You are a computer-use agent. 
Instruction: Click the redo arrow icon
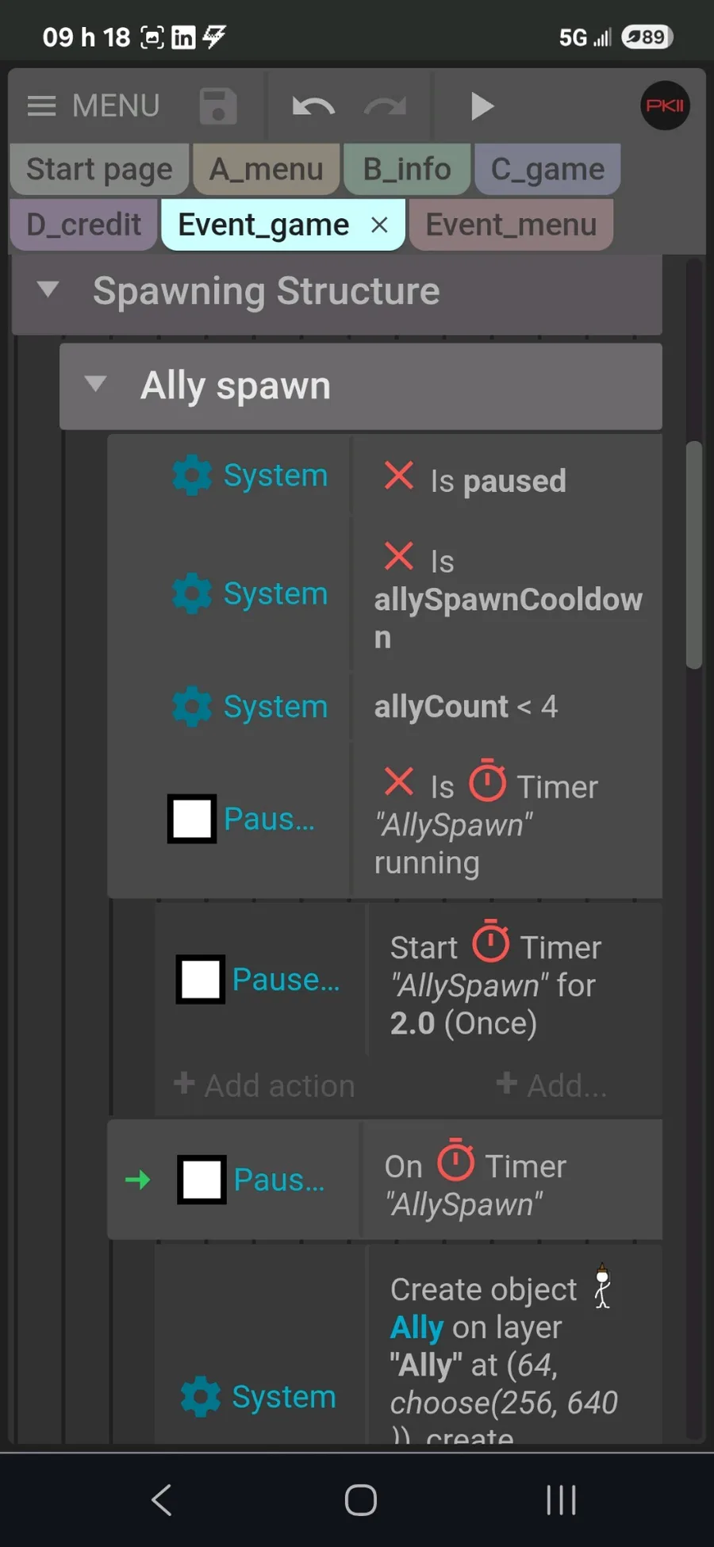[386, 106]
